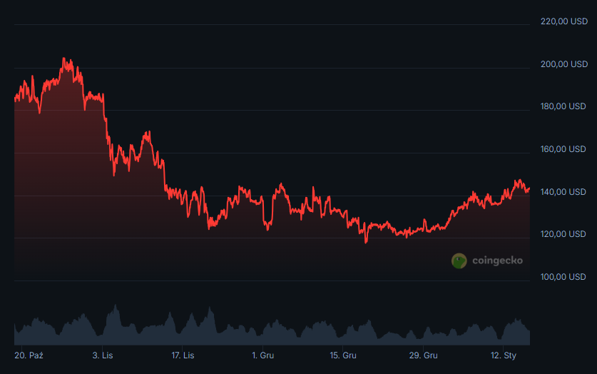Select the 1. Gru date label

[263, 355]
